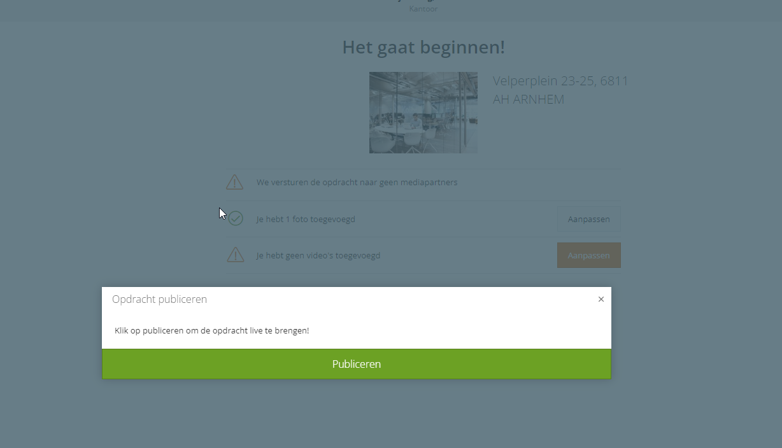Viewport: 782px width, 448px height.
Task: Click the blank white area of the dialog header
Action: click(401, 299)
